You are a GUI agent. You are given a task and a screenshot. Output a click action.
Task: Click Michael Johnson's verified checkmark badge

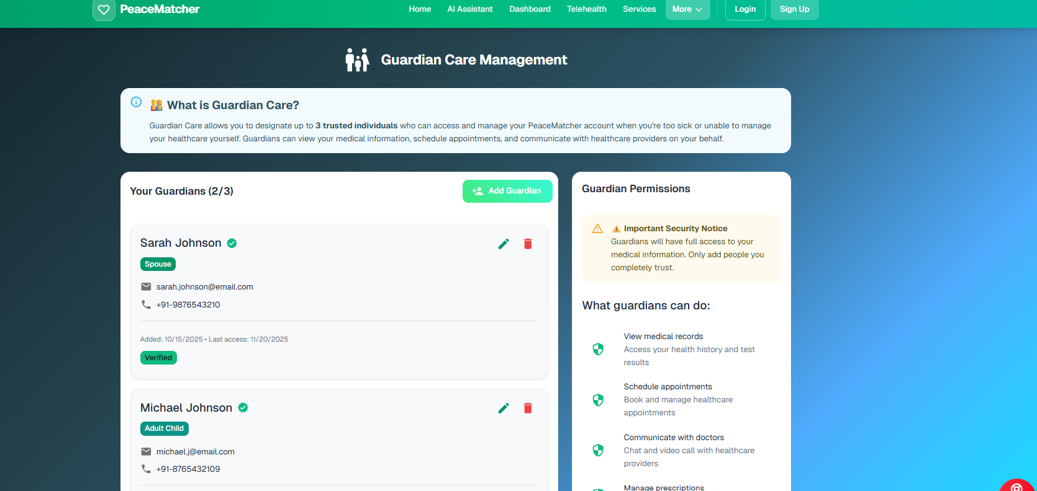pyautogui.click(x=243, y=407)
